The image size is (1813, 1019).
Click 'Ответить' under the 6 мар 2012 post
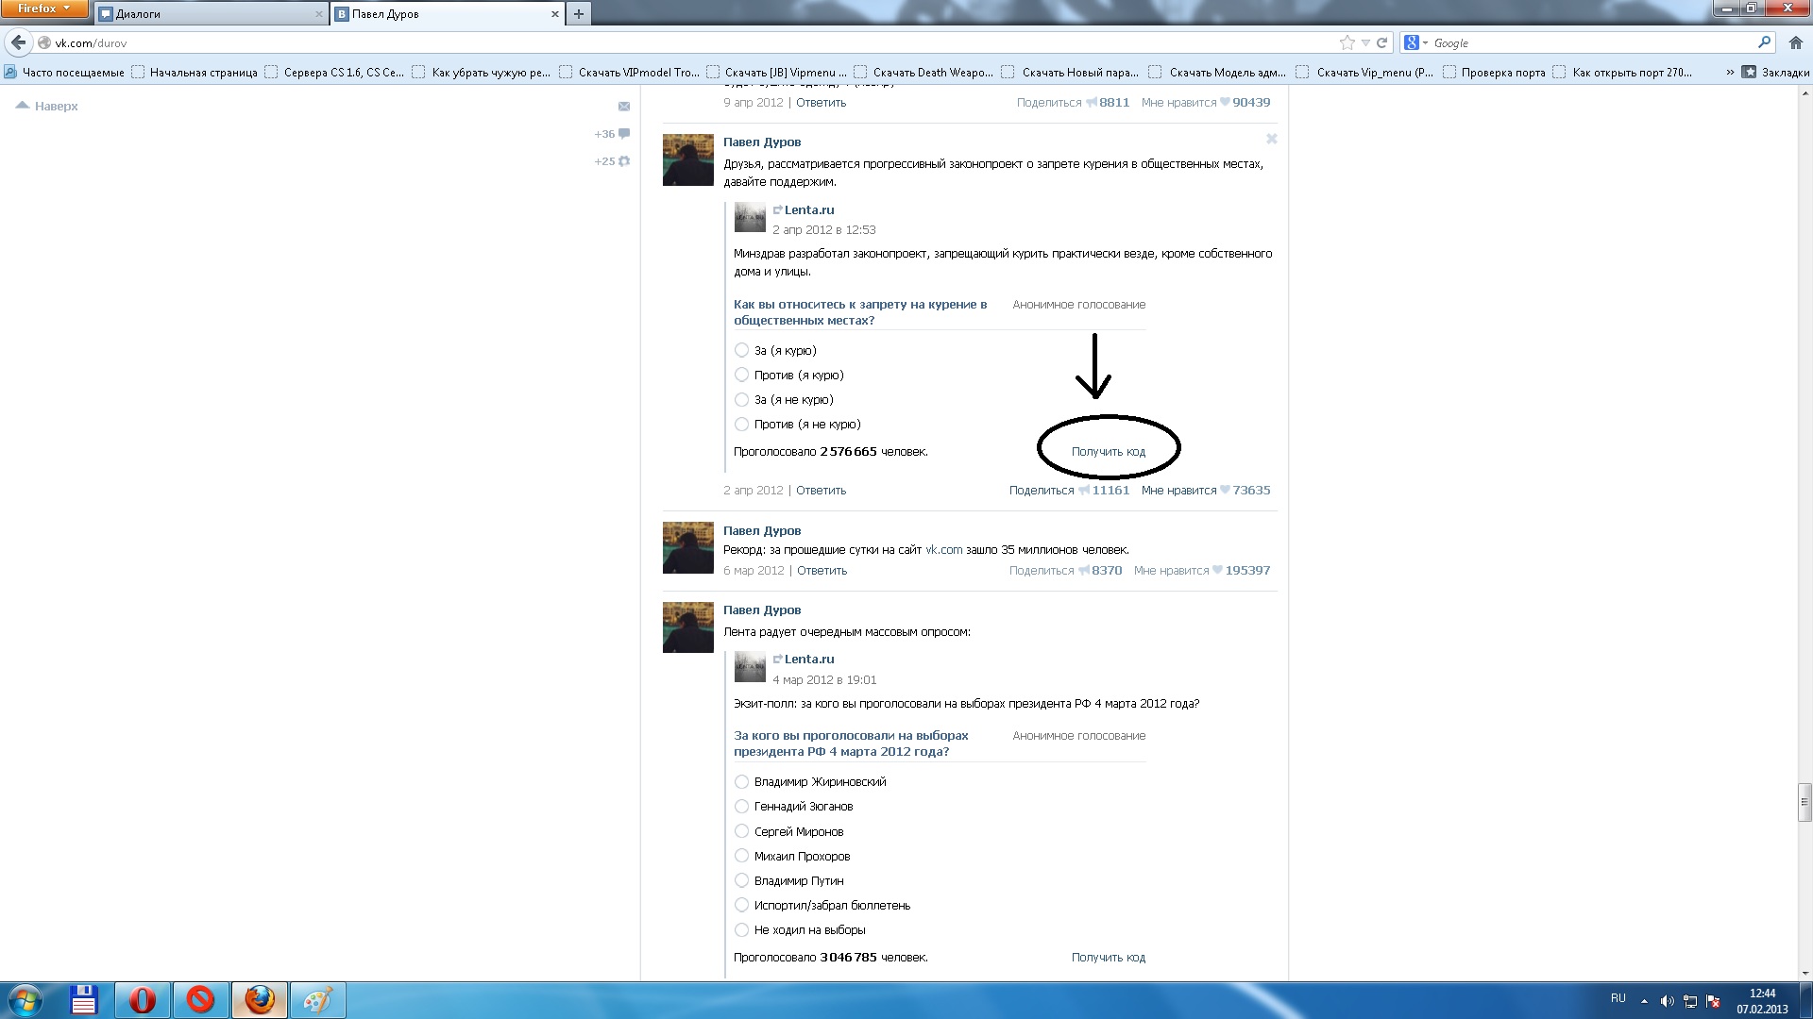822,571
